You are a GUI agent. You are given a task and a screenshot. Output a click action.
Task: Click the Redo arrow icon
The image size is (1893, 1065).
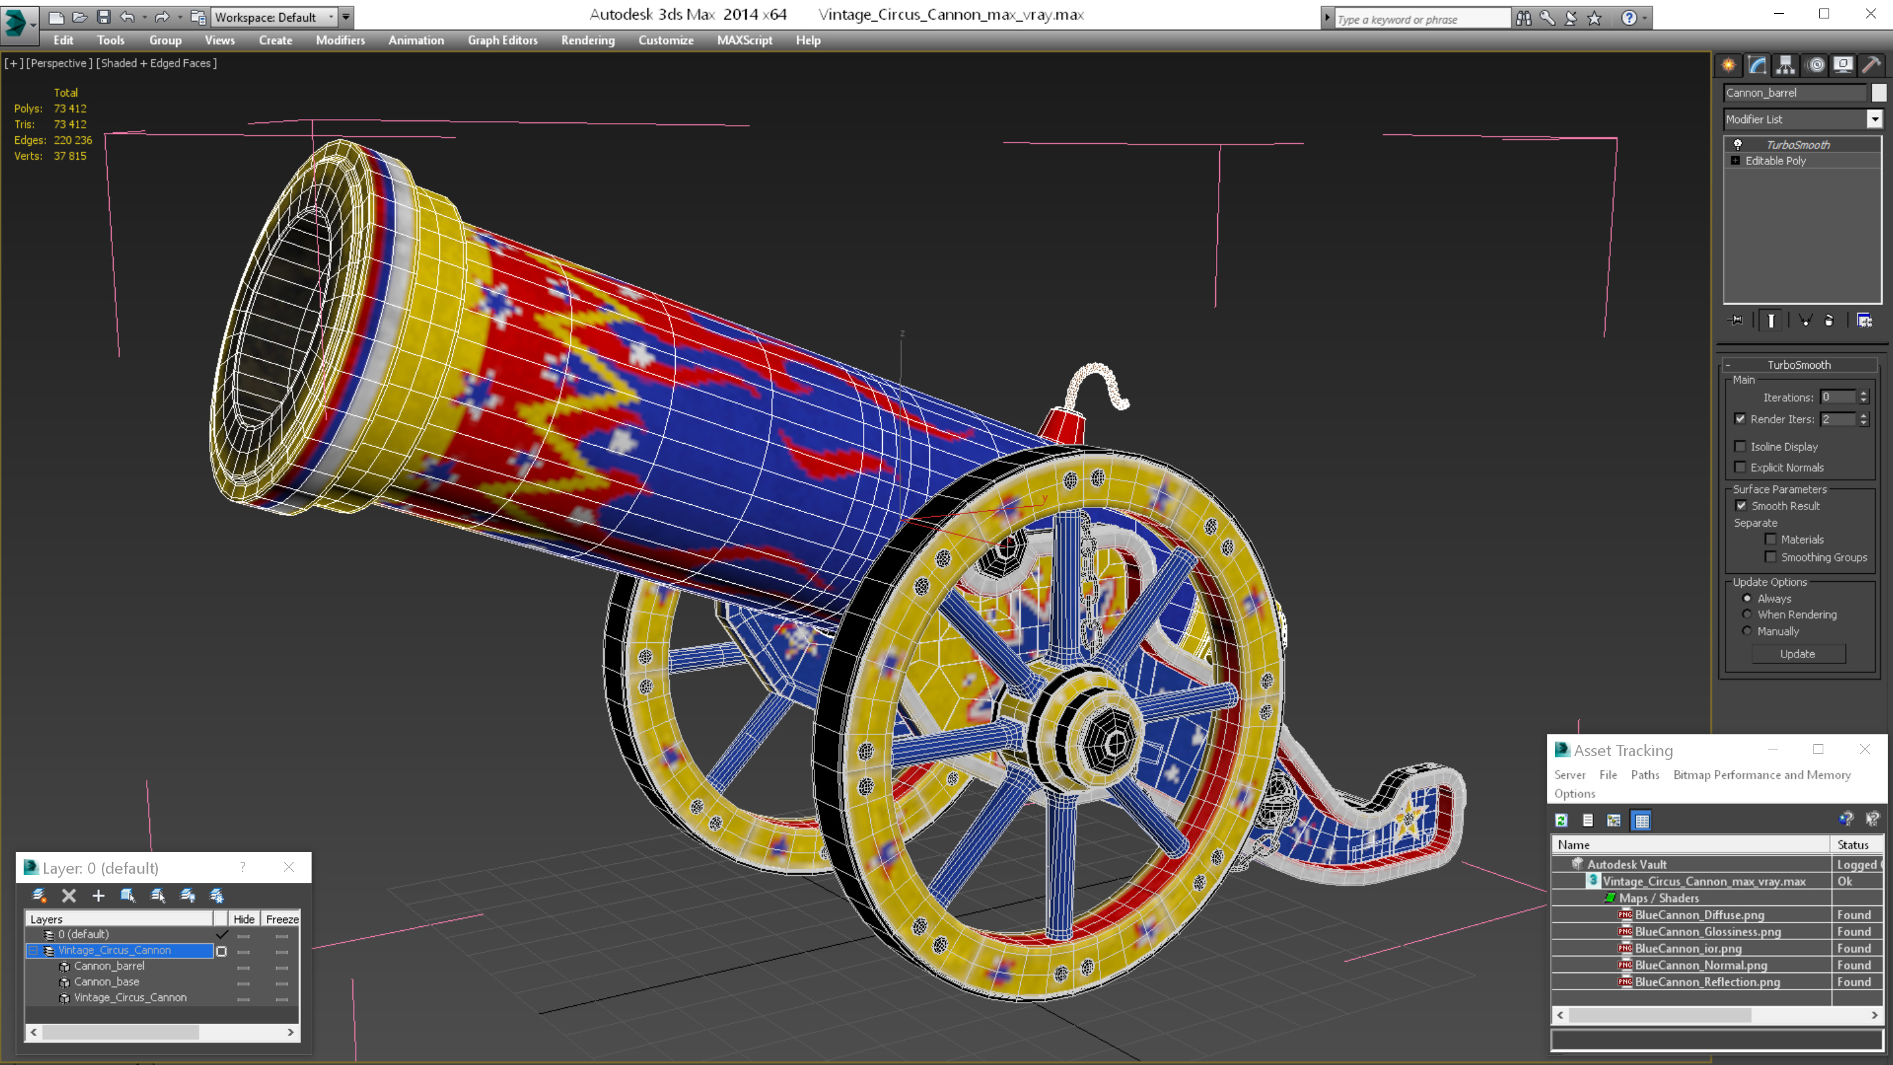(162, 17)
